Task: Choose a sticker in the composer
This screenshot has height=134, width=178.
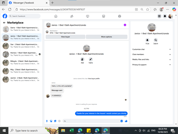Action: (x=55, y=121)
